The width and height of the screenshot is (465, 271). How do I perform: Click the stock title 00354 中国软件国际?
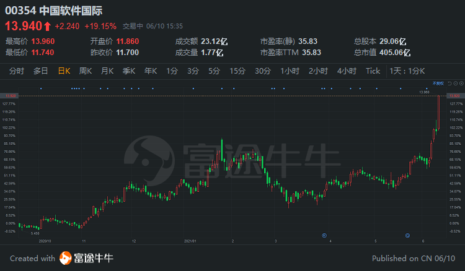point(54,11)
